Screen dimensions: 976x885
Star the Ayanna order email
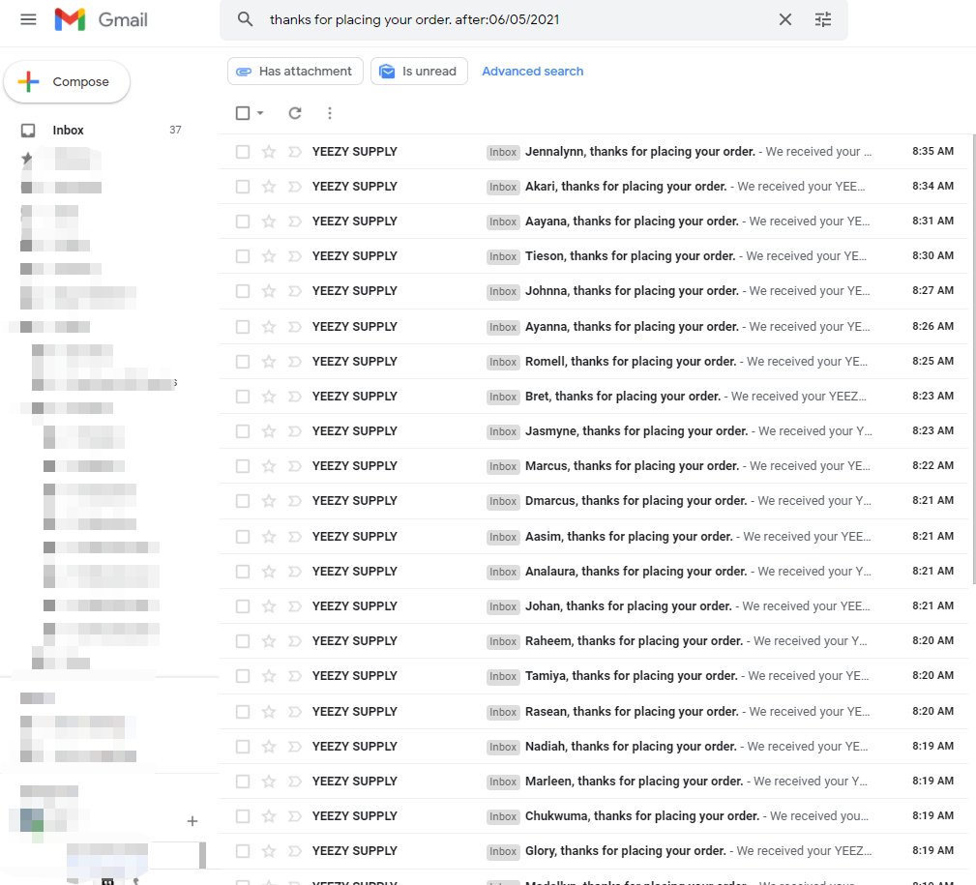(269, 327)
